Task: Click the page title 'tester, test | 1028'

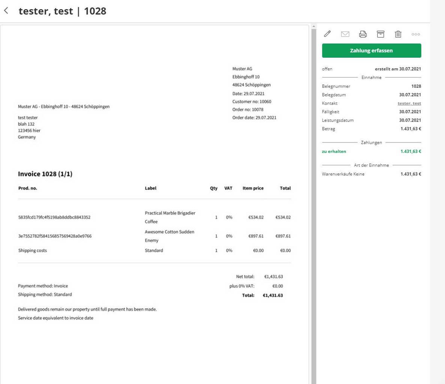Action: tap(62, 11)
